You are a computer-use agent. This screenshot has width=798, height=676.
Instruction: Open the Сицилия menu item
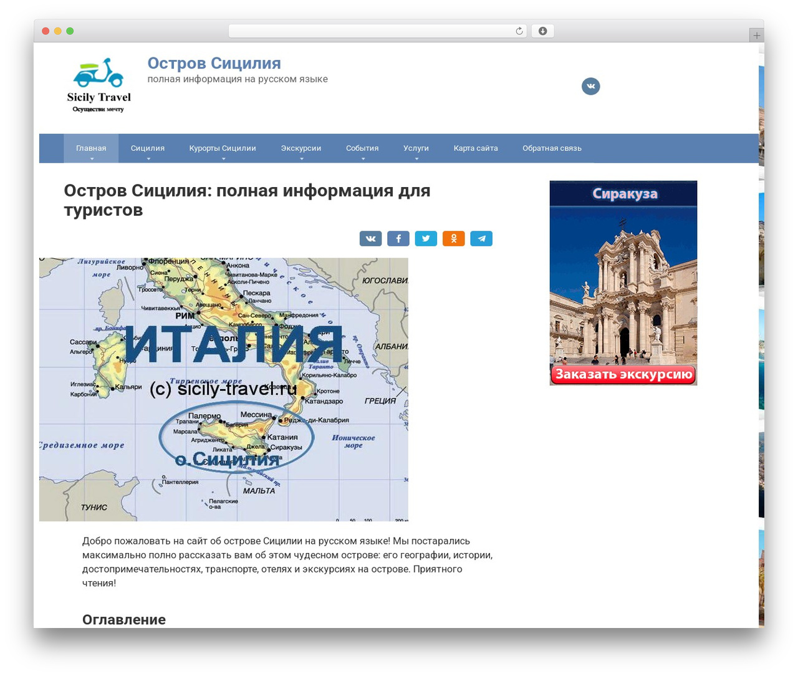click(148, 148)
